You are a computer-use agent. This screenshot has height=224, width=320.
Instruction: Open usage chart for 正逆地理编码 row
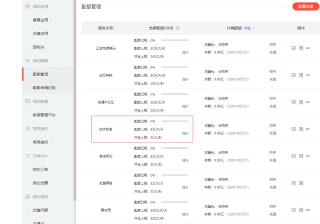[x=293, y=48]
